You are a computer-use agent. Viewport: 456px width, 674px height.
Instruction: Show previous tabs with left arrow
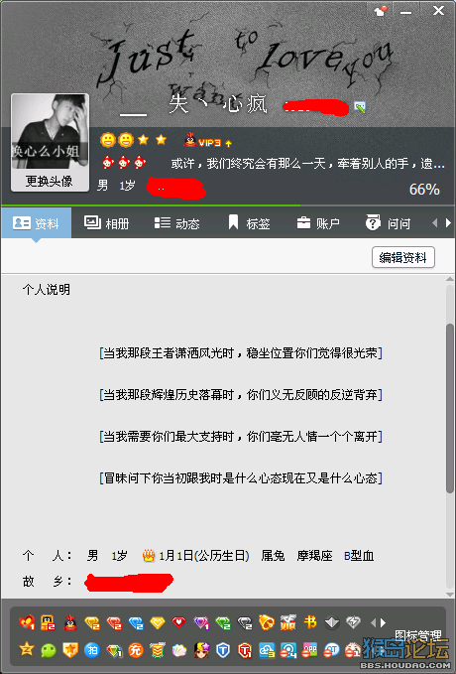click(x=435, y=223)
